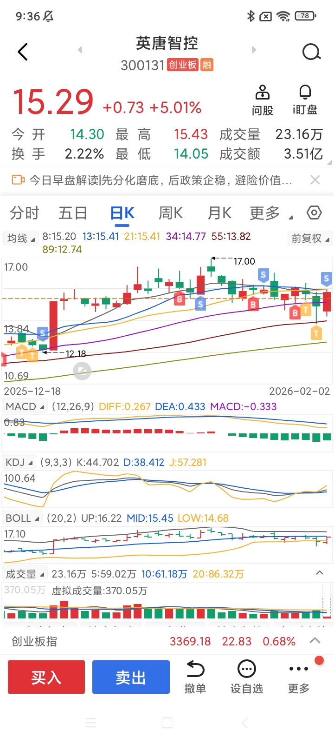Viewport: 334px width, 744px height.
Task: Tap the 最高 15.43 value
Action: (191, 134)
